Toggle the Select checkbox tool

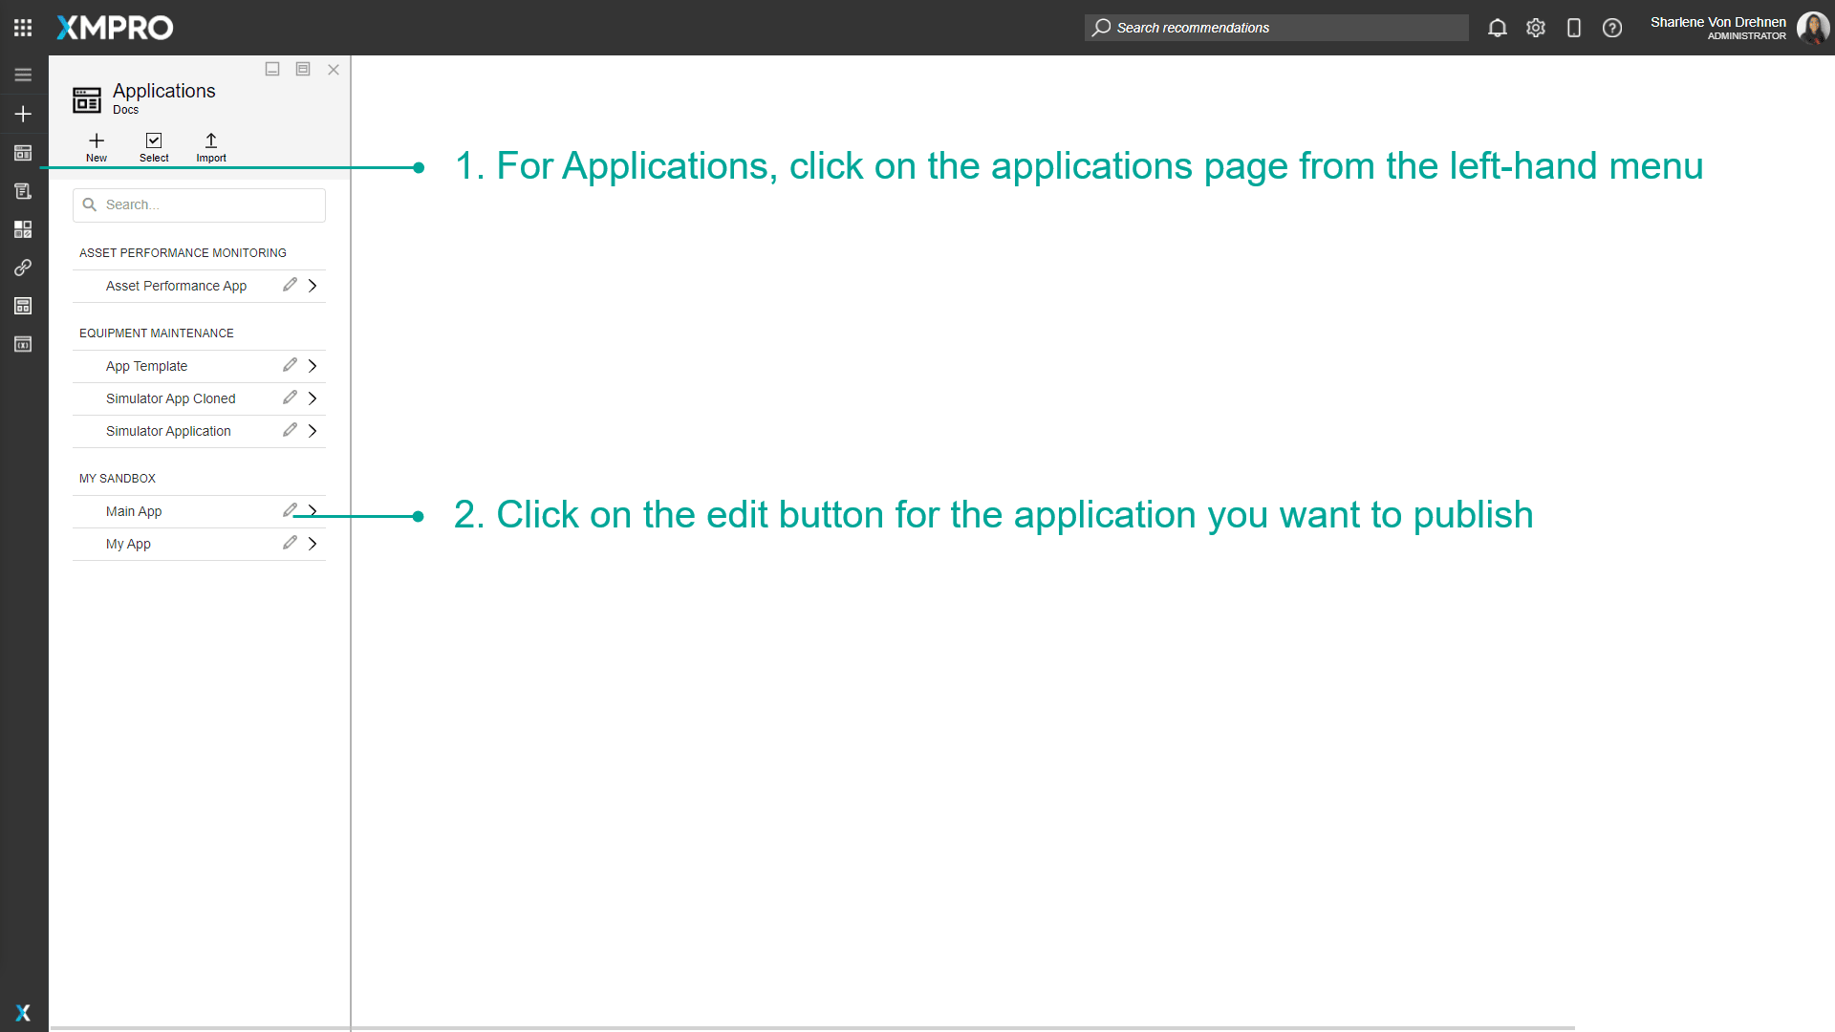pyautogui.click(x=154, y=141)
